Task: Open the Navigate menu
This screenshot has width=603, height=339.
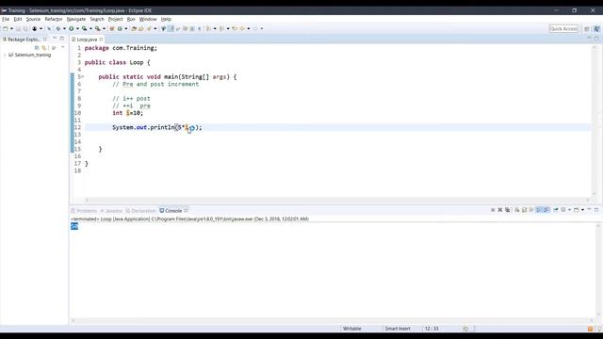Action: pos(76,19)
